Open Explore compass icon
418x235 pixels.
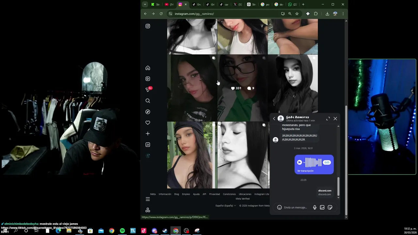pyautogui.click(x=148, y=112)
